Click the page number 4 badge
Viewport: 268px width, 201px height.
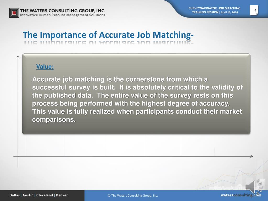[254, 10]
